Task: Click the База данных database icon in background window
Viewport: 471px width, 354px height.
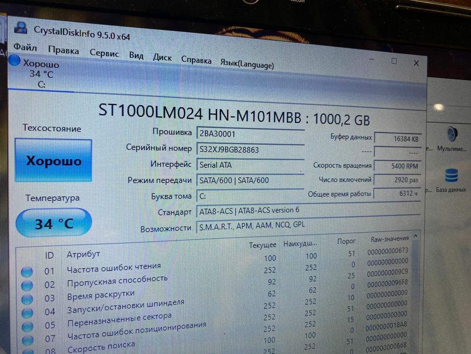Action: click(451, 176)
